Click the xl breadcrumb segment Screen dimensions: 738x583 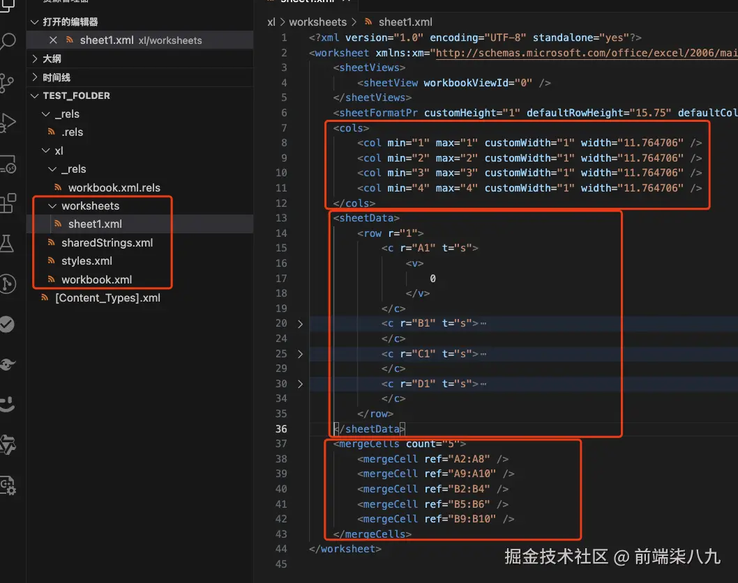271,22
